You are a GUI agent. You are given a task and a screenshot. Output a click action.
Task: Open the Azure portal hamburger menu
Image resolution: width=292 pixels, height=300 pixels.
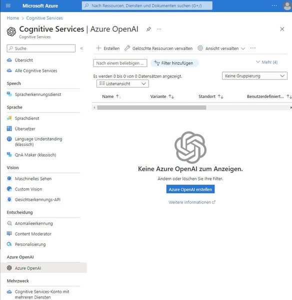point(8,5)
